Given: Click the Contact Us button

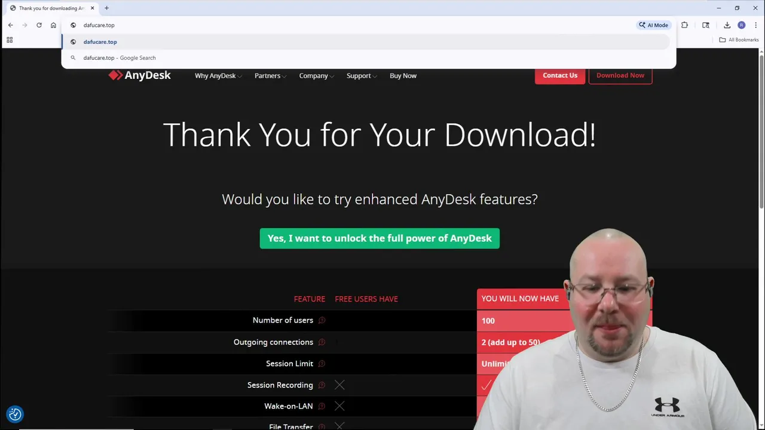Looking at the screenshot, I should point(560,75).
